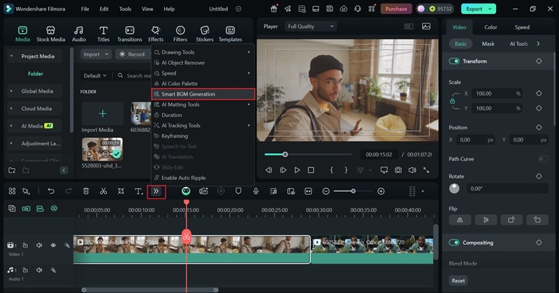
Task: Open the Export dropdown arrow
Action: pos(491,9)
